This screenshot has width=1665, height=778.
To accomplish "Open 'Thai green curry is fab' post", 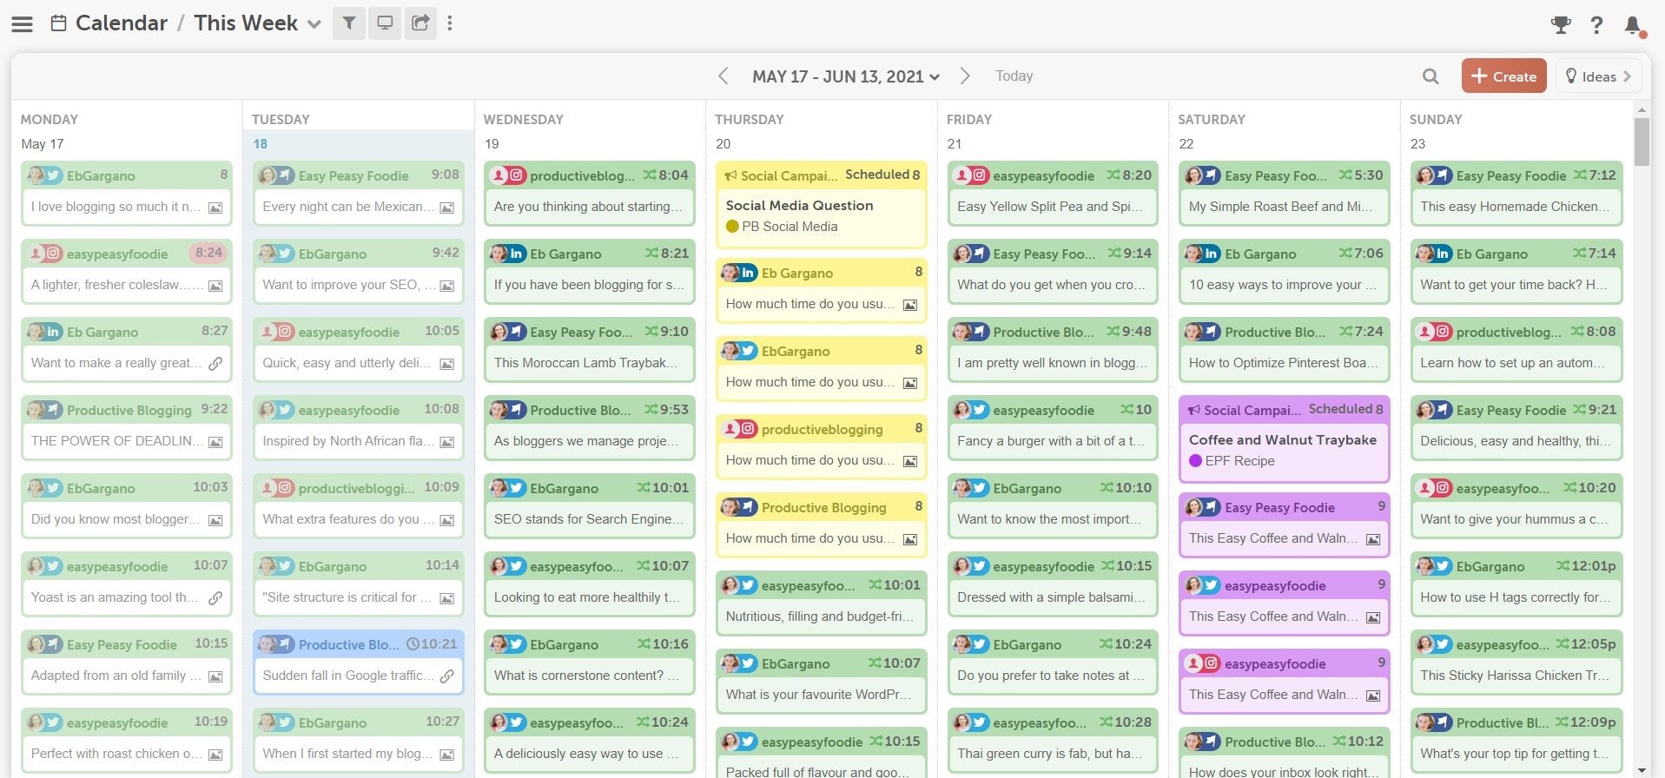I will click(1053, 741).
